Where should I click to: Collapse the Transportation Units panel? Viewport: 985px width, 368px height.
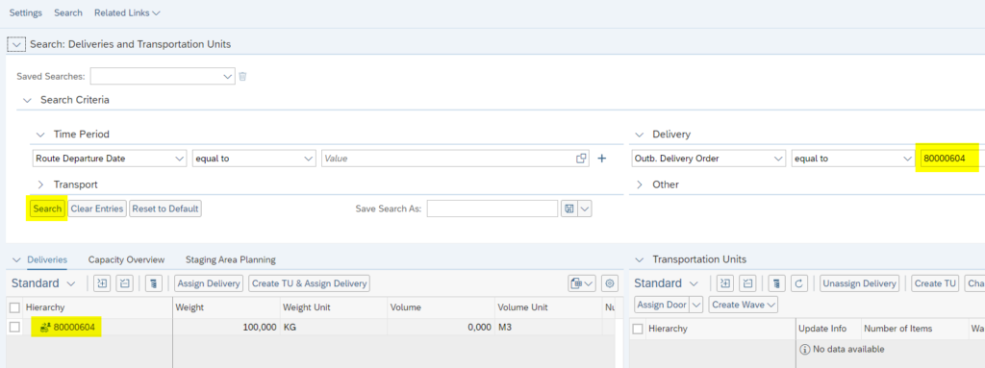pyautogui.click(x=640, y=260)
